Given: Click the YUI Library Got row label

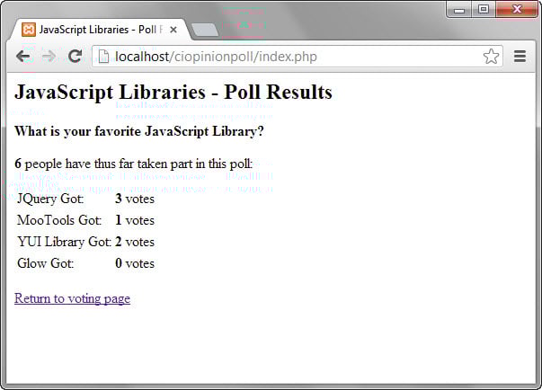Looking at the screenshot, I should 64,242.
